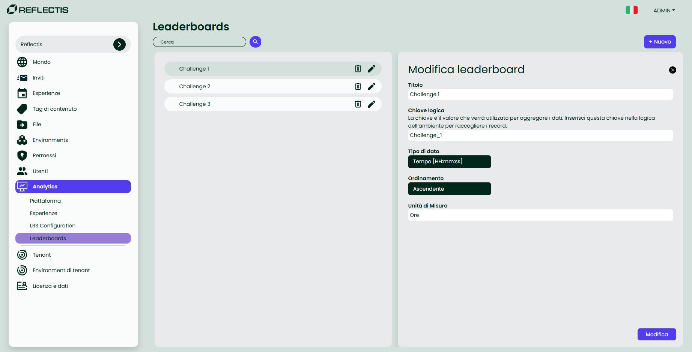Change Ordinamento from Ascendente dropdown

449,189
